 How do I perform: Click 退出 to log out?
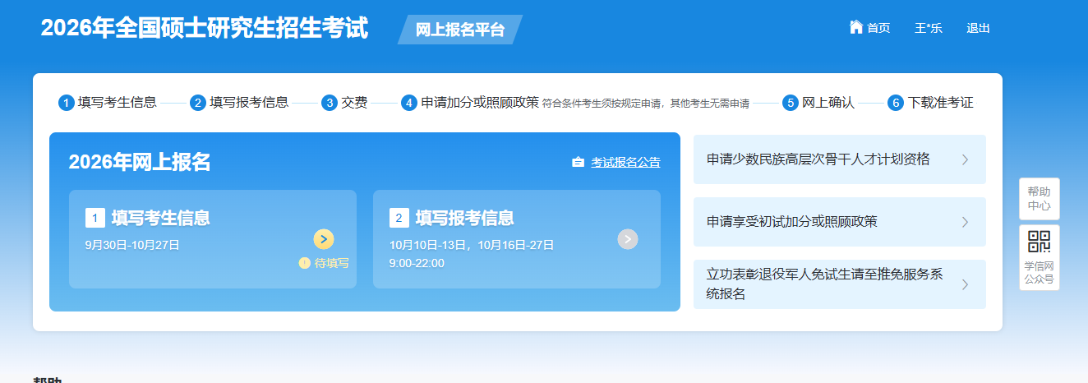click(978, 28)
